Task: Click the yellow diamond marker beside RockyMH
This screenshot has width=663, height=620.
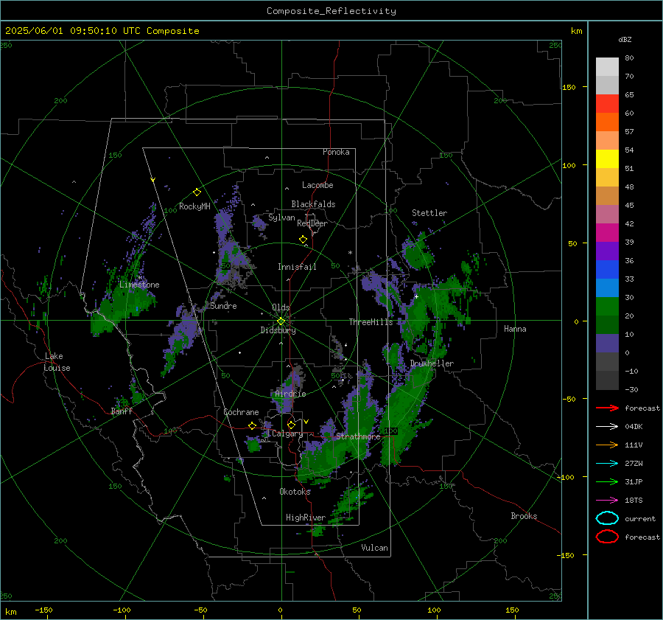Action: pos(197,192)
